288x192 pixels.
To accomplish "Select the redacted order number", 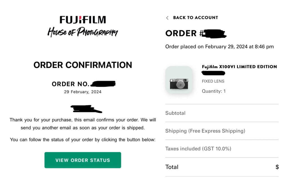I will [x=103, y=84].
